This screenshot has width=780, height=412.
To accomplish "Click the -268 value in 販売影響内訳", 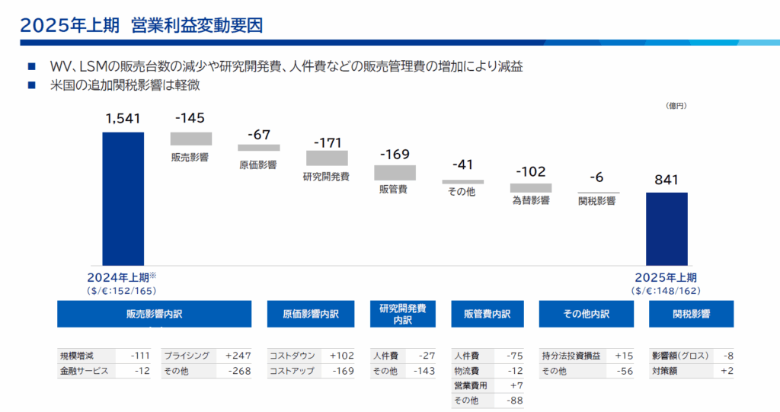I will pyautogui.click(x=240, y=371).
